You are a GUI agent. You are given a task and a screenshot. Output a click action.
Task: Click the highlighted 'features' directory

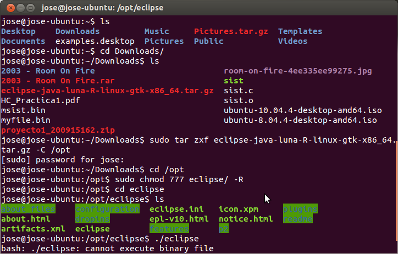pos(169,229)
